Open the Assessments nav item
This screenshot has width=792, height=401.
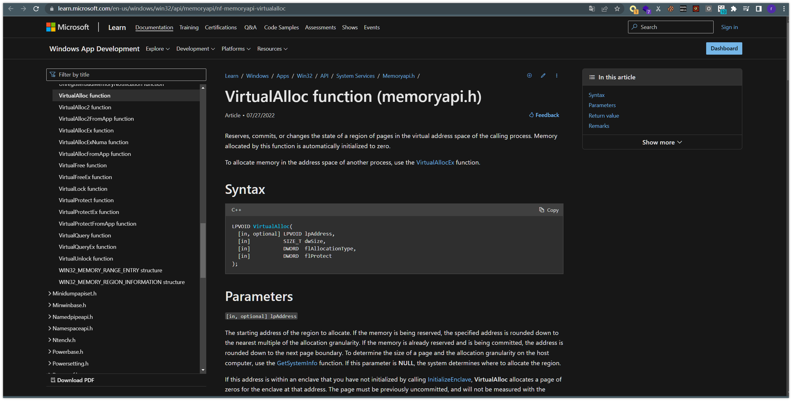(x=320, y=27)
